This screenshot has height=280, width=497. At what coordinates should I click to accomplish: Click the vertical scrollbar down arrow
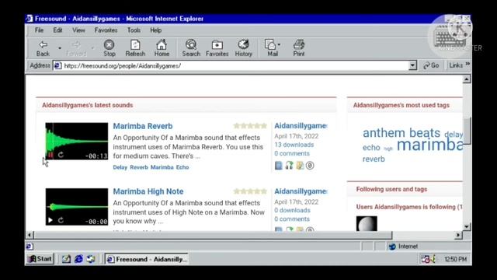click(x=467, y=226)
